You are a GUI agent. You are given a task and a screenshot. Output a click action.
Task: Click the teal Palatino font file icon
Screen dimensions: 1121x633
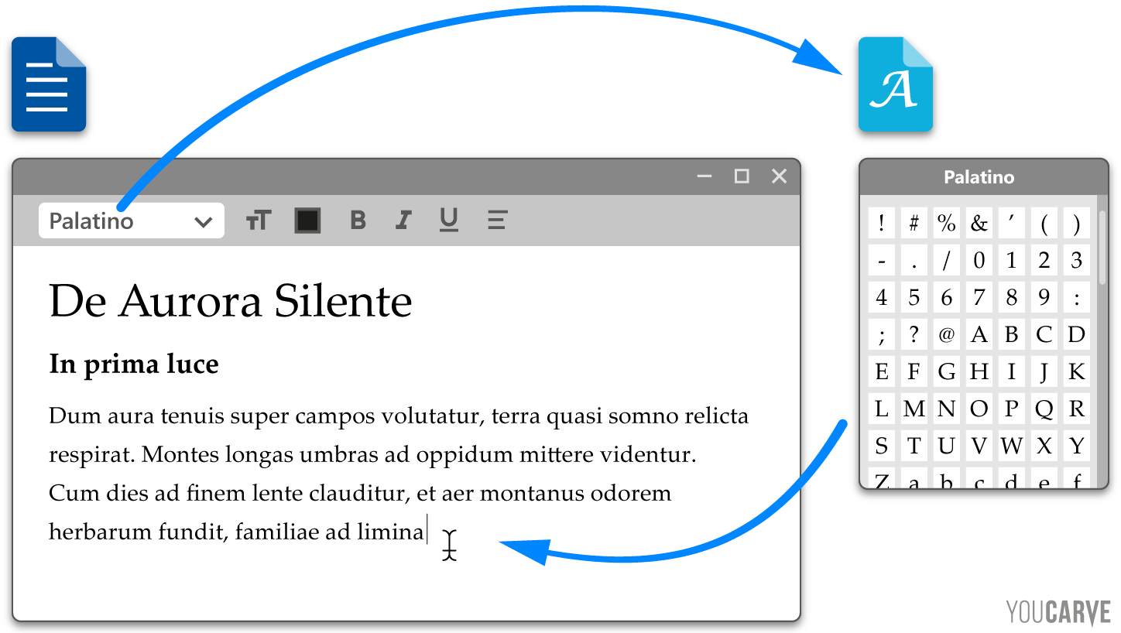coord(895,85)
